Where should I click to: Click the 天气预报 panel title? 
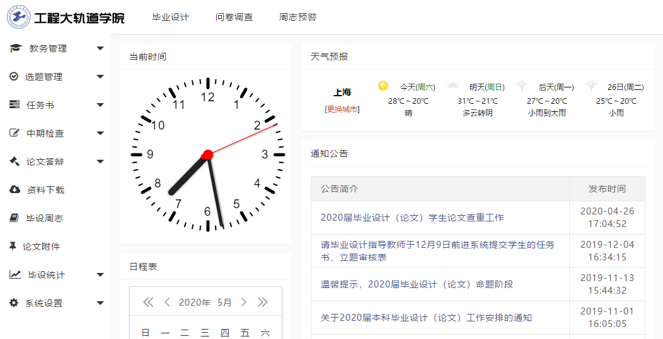(329, 57)
